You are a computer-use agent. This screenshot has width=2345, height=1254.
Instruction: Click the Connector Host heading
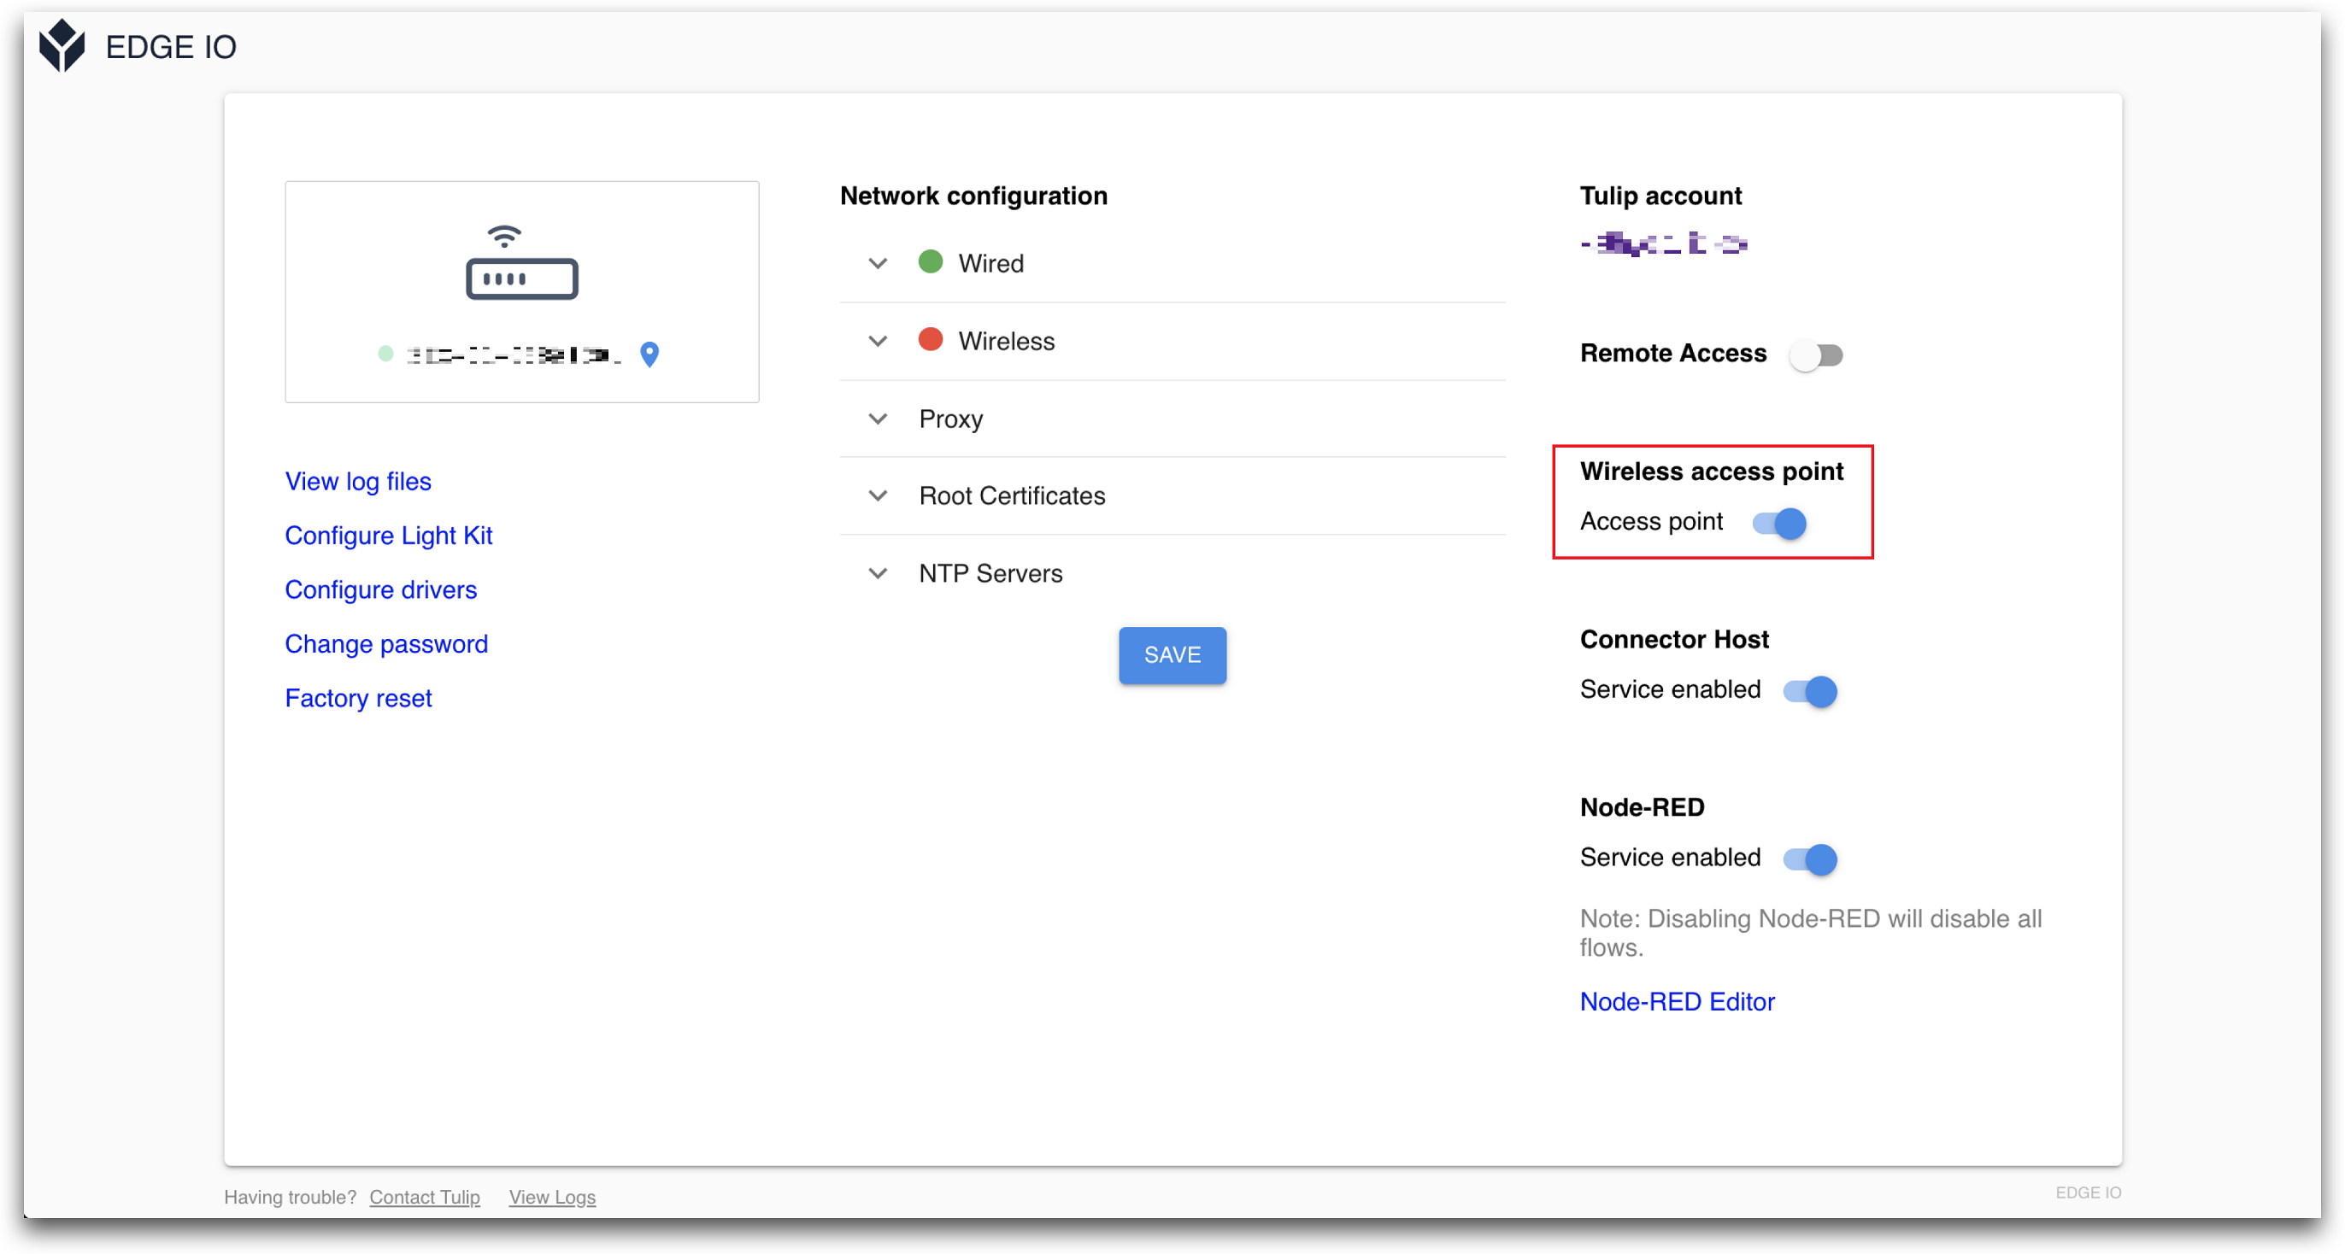pos(1674,640)
